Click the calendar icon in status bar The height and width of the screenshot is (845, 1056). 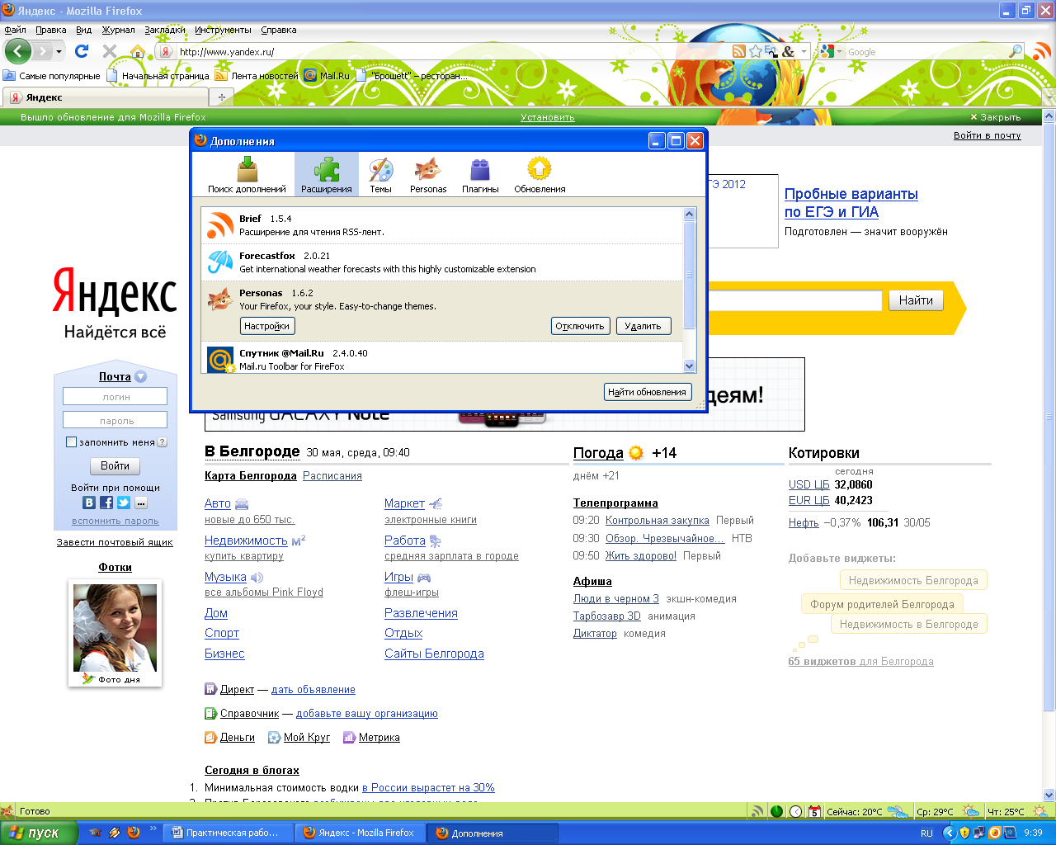point(814,811)
